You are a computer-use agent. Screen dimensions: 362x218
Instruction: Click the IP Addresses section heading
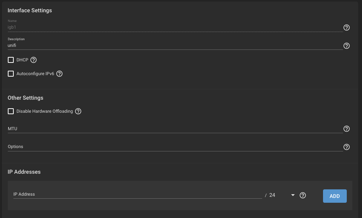tap(24, 172)
